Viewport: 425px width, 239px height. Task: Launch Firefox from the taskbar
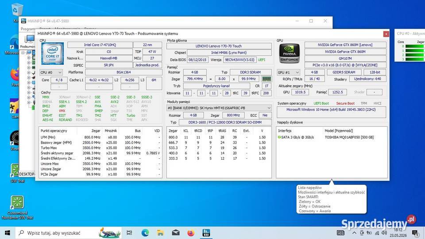pos(191,233)
